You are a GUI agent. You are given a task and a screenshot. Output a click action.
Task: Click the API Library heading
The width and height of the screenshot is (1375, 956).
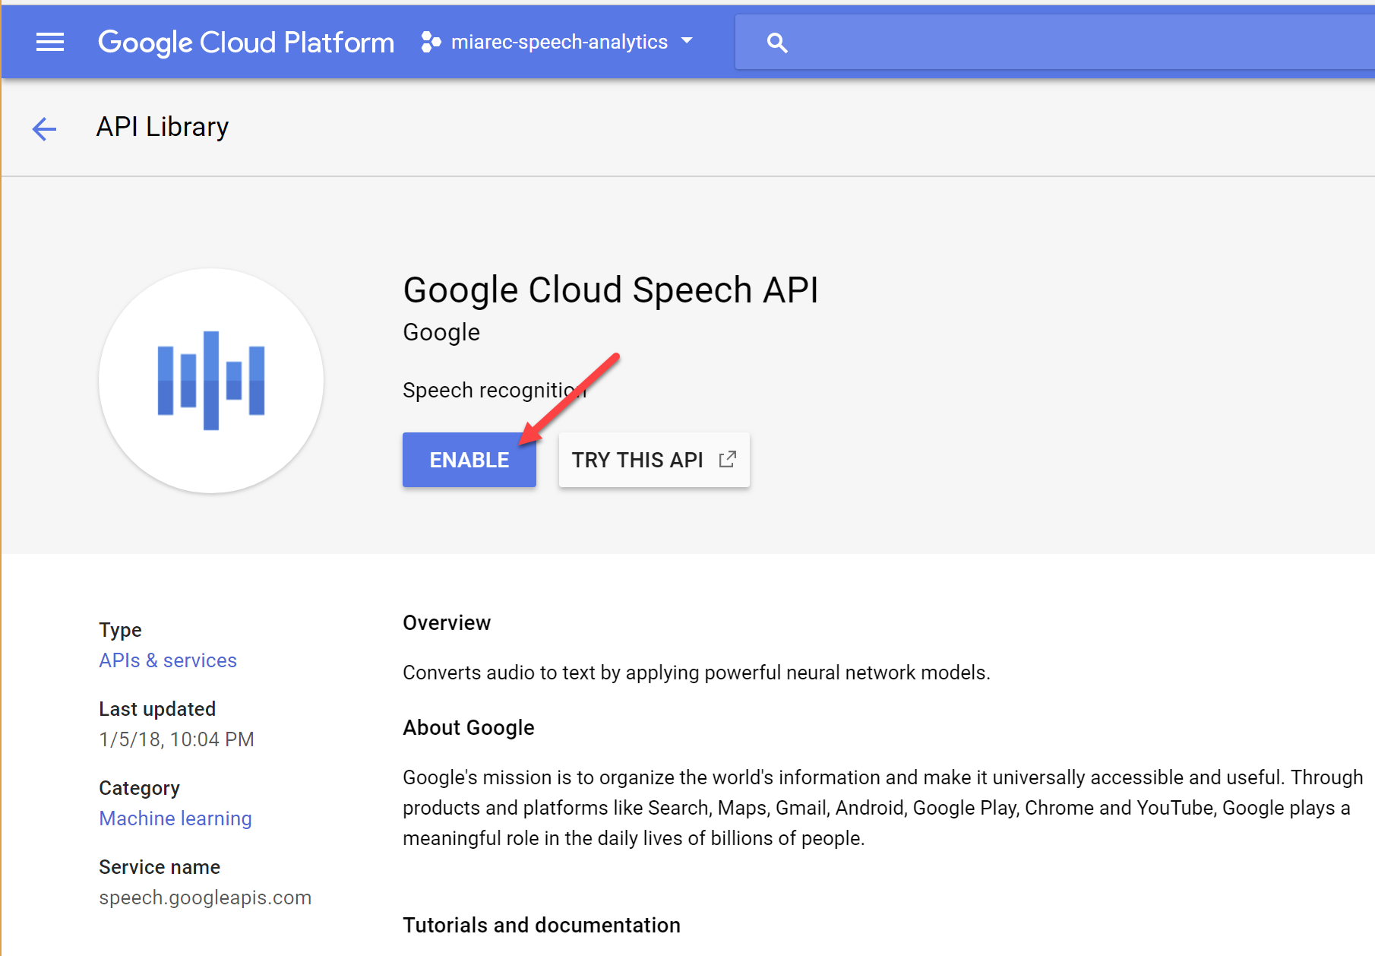163,127
